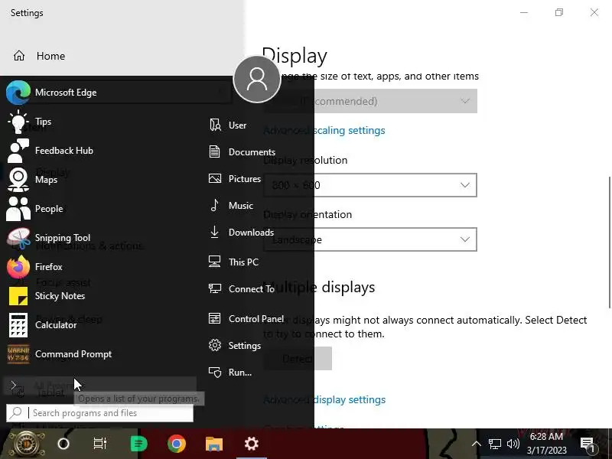This screenshot has height=459, width=612.
Task: Switch to the Settings gear taskbar icon
Action: (252, 444)
